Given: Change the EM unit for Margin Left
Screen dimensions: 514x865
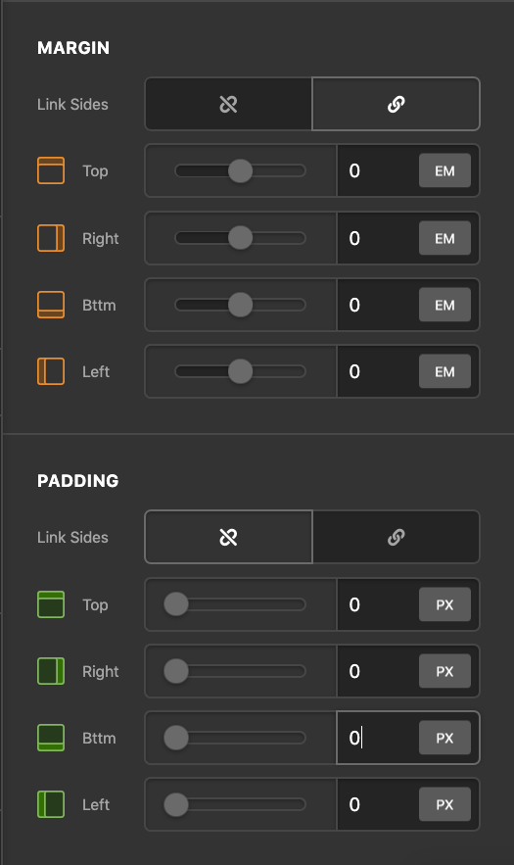Looking at the screenshot, I should 444,372.
